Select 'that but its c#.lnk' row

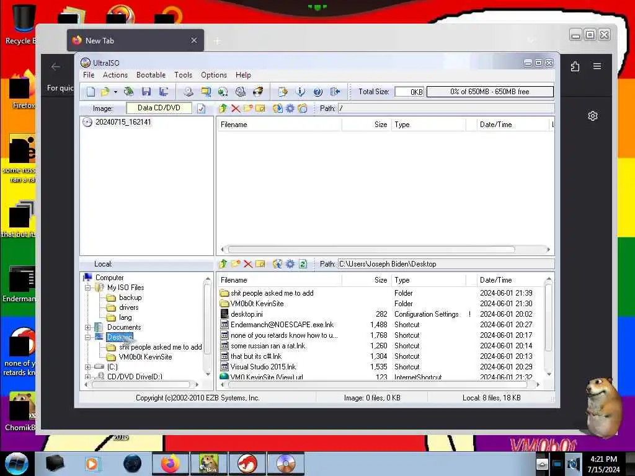(256, 356)
